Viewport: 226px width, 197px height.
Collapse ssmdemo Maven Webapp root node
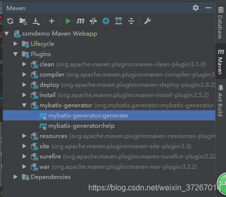7,34
